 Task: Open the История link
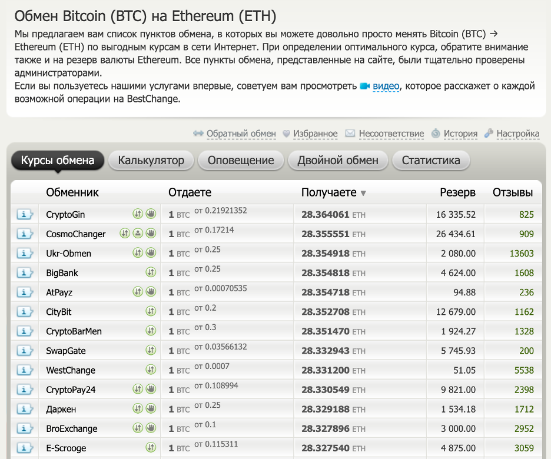click(460, 134)
